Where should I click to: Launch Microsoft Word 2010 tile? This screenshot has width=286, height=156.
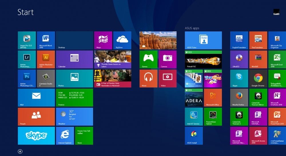tap(46, 40)
